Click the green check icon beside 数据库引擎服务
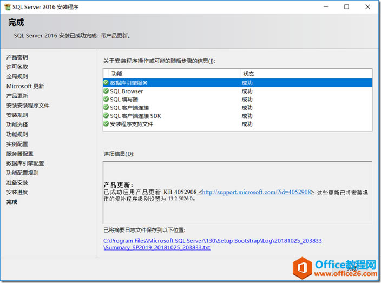Image resolution: width=381 pixels, height=283 pixels. click(x=106, y=83)
